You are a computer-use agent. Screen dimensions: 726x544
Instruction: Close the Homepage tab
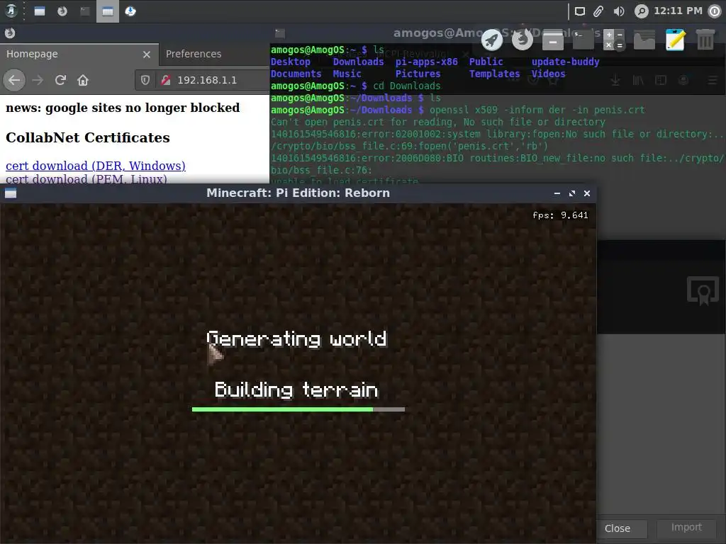[x=147, y=55]
